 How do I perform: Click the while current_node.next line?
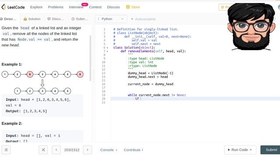[157, 95]
